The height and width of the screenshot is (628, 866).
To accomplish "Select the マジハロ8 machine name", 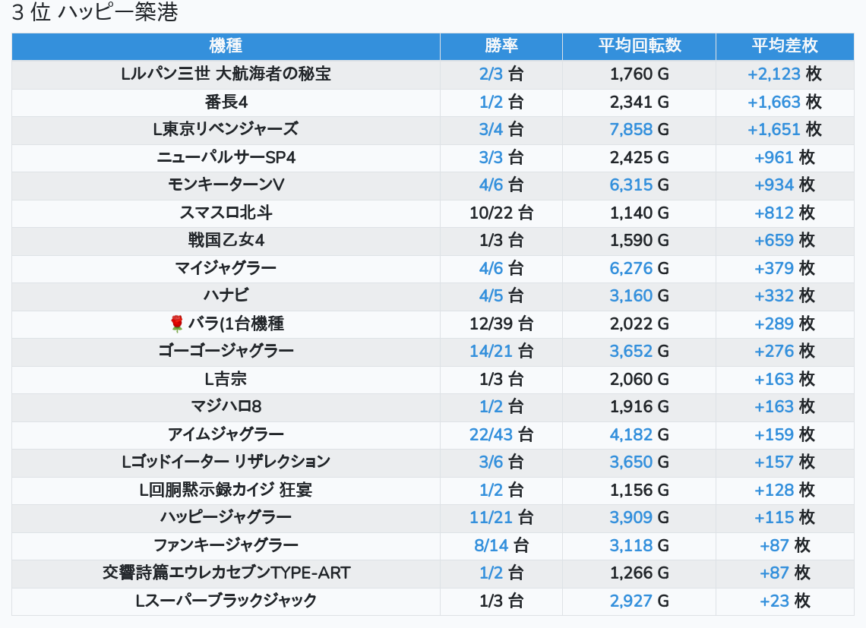I will pyautogui.click(x=226, y=407).
